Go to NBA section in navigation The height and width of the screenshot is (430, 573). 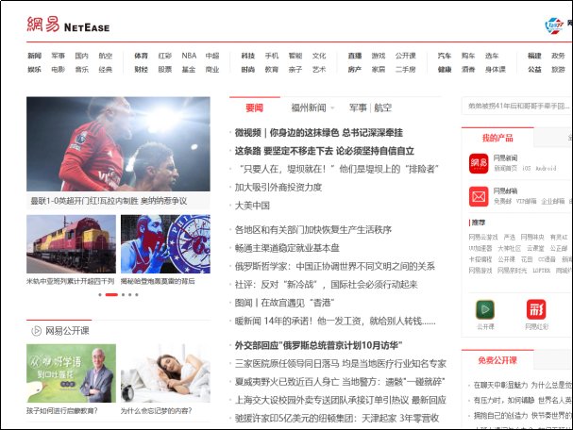point(189,56)
